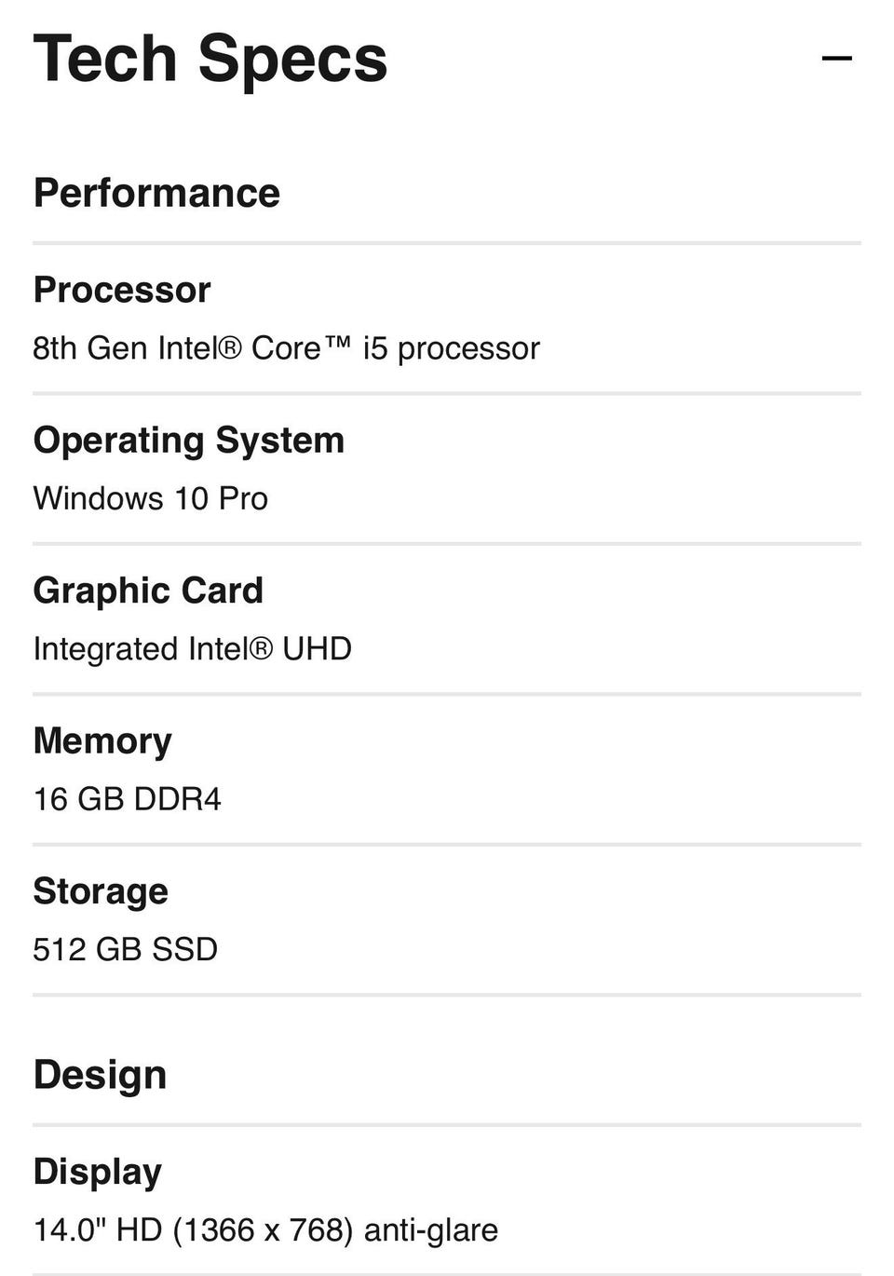This screenshot has width=894, height=1276.
Task: Click the 1366 x 768 resolution text
Action: [263, 1230]
